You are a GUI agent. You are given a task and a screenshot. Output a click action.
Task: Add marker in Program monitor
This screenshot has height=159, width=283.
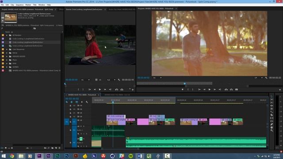(x=183, y=89)
